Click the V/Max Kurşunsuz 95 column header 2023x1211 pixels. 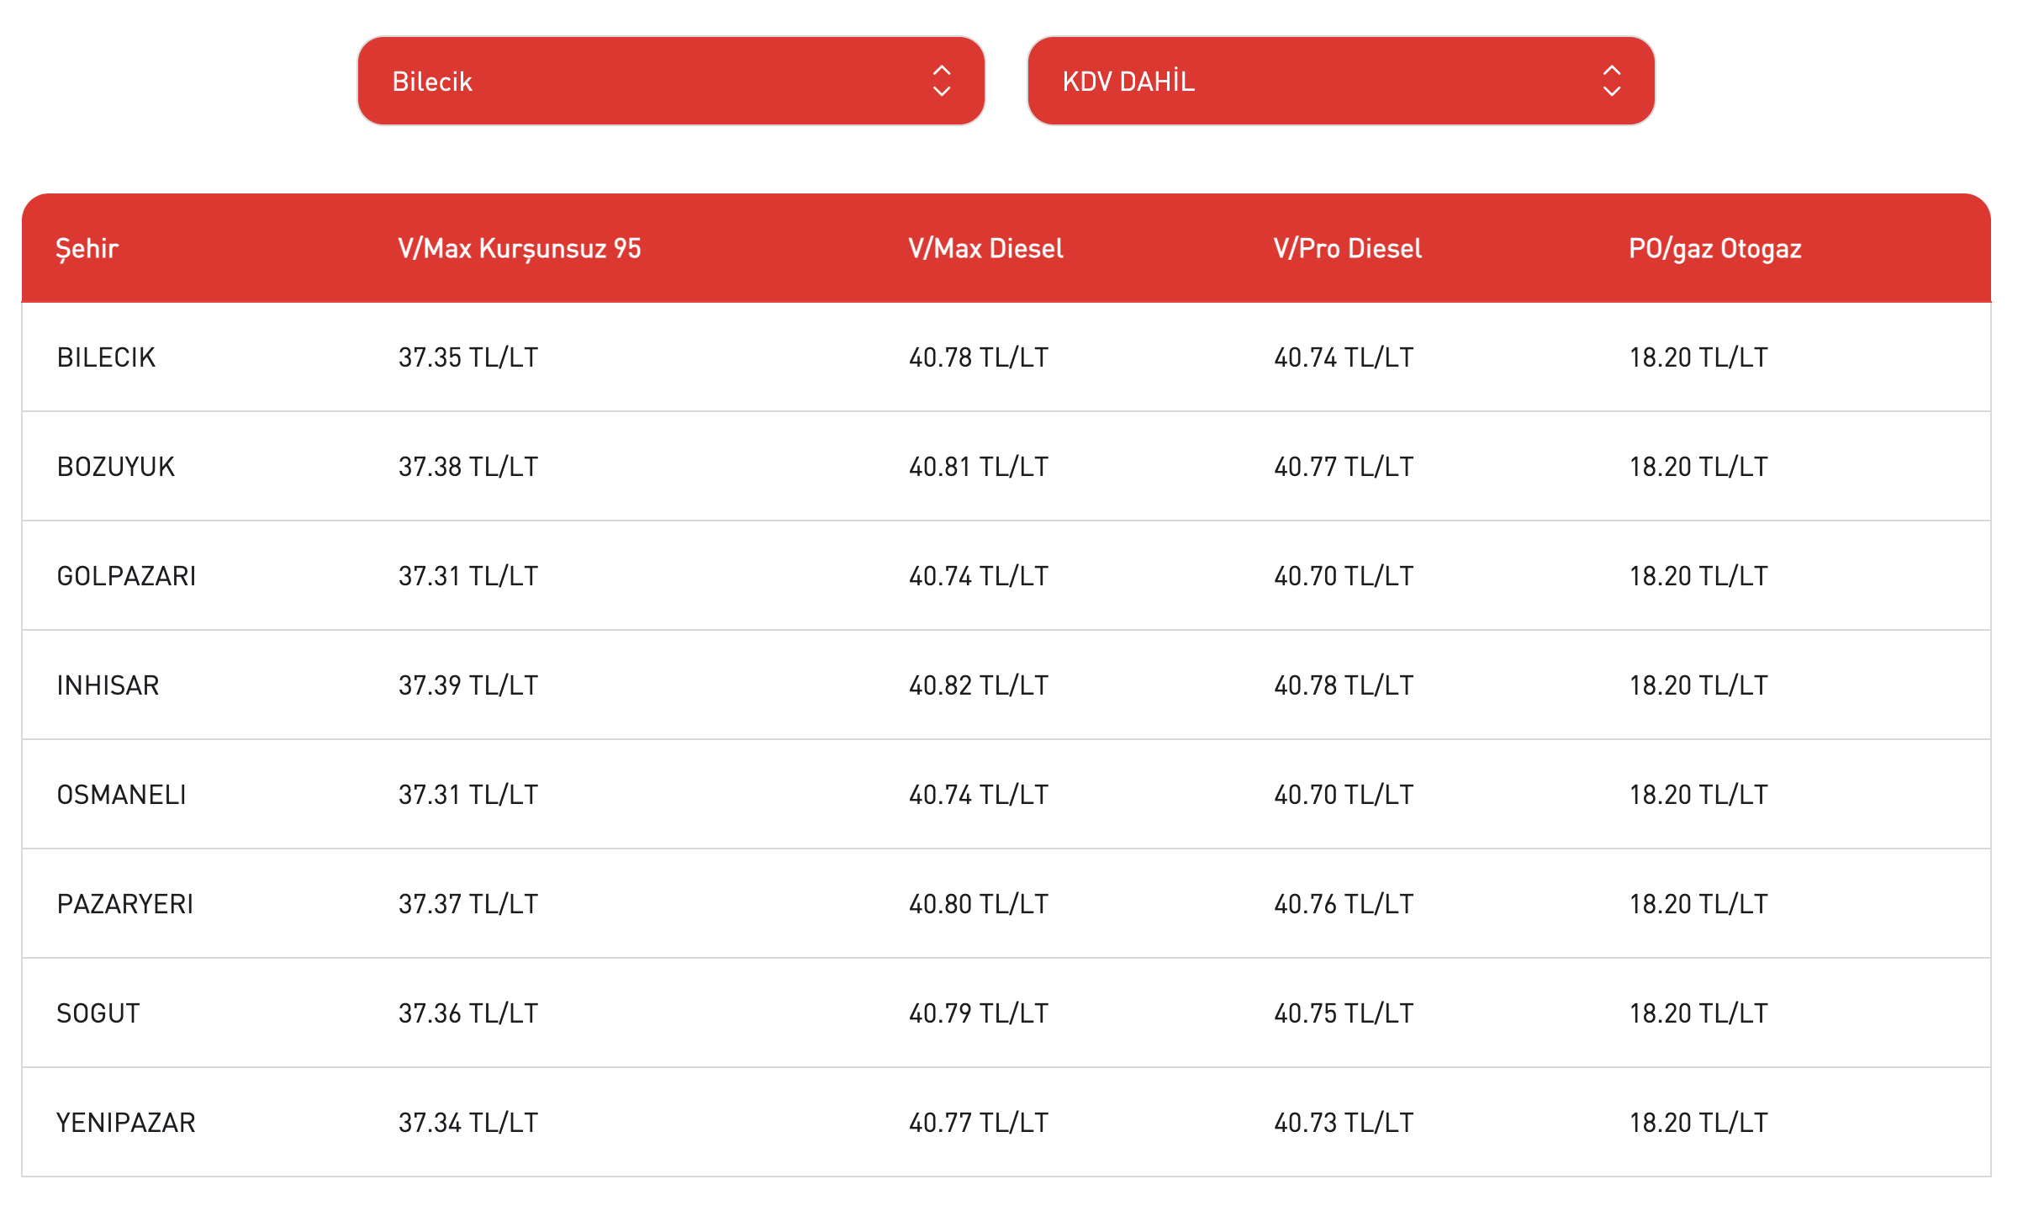(520, 249)
